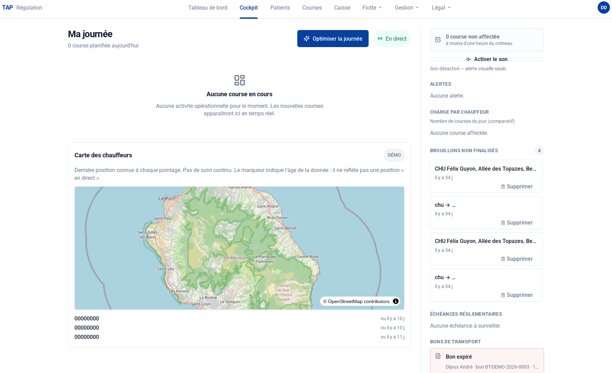
Task: Select the 00000000 driver seen 11 days ago
Action: tap(239, 337)
